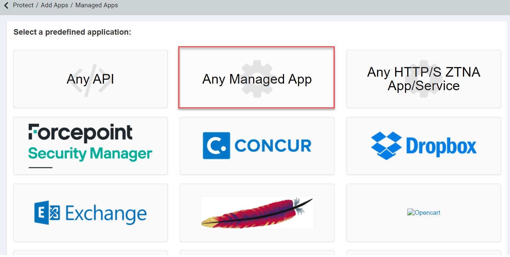This screenshot has width=510, height=257.
Task: Choose the highlighted Any Managed App option
Action: [257, 78]
